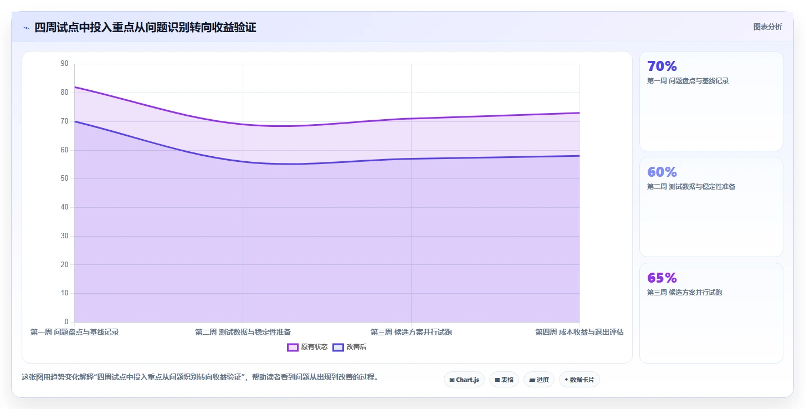Click x-axis label 第二周 测试数据与稳定性准备
Image resolution: width=805 pixels, height=409 pixels.
click(x=243, y=332)
